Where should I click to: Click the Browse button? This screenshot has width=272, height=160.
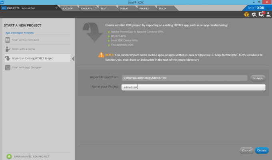pos(258,78)
